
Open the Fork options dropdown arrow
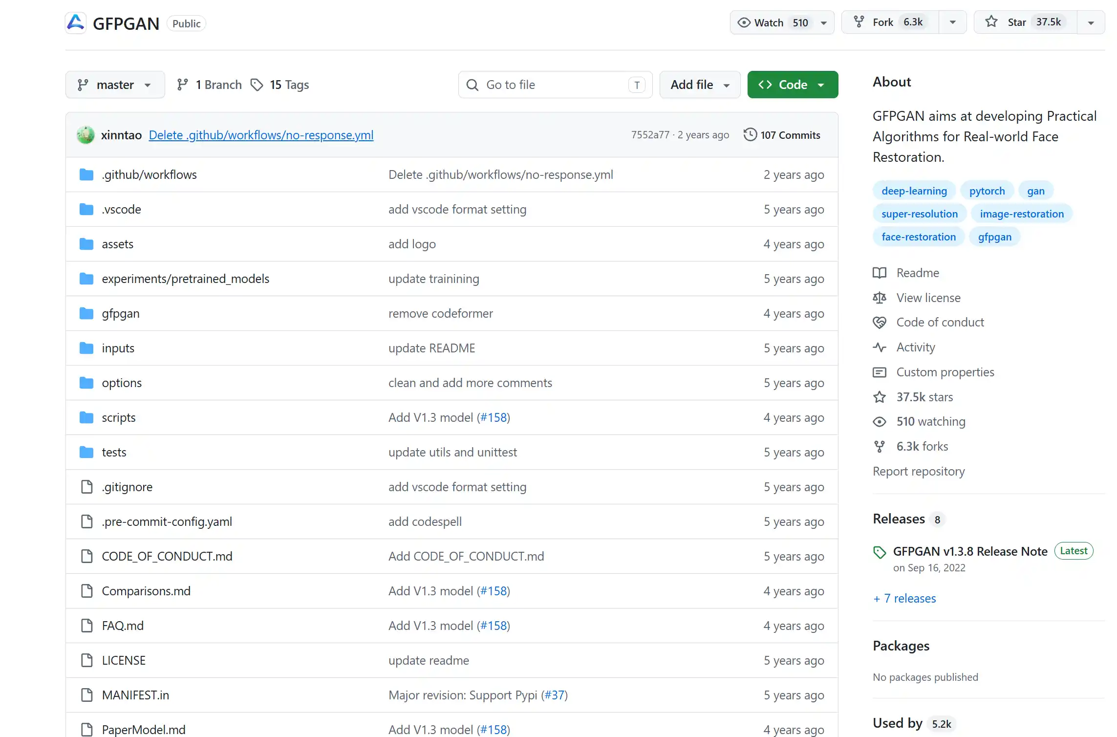click(x=953, y=22)
